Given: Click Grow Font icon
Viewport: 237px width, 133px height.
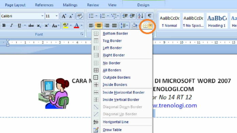Looking at the screenshot, I should pyautogui.click(x=64, y=16).
